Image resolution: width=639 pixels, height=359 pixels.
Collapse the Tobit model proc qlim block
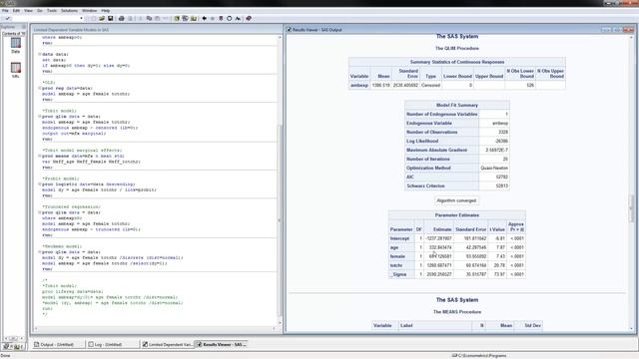pos(40,117)
